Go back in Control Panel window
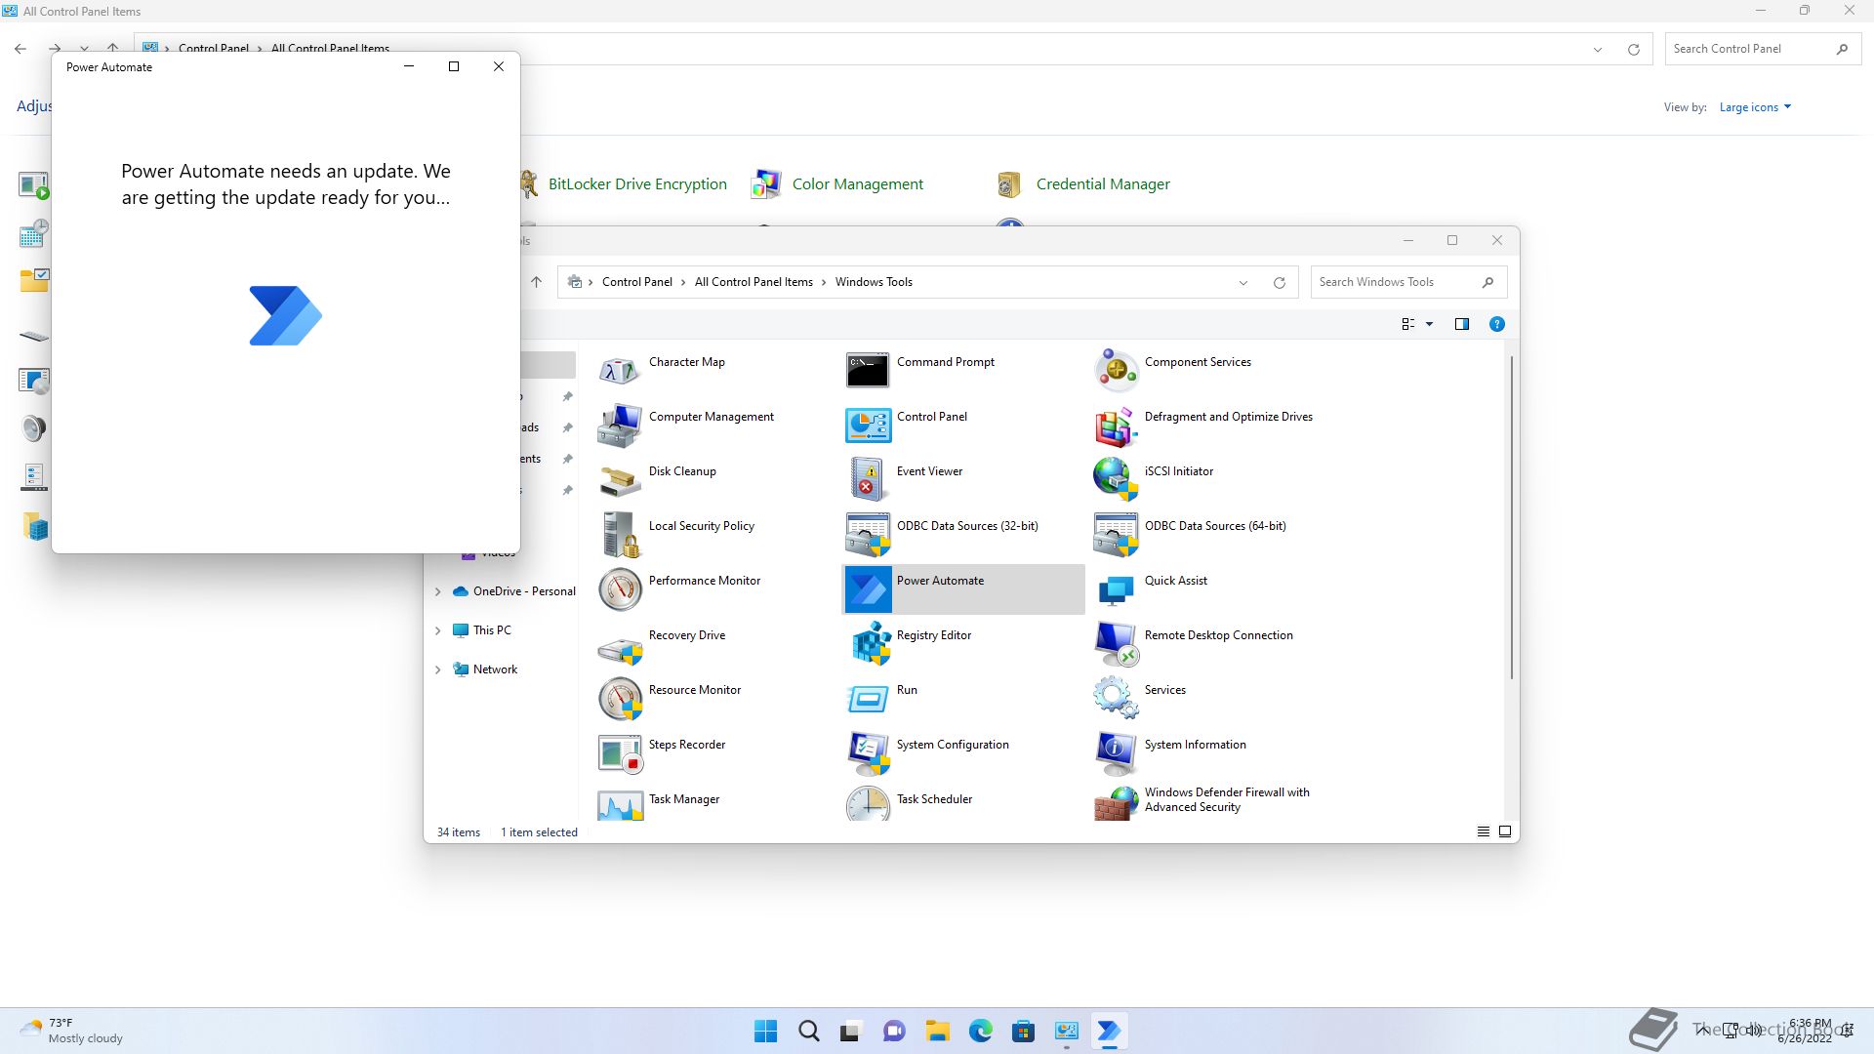Screen dimensions: 1874x1054 pos(20,49)
